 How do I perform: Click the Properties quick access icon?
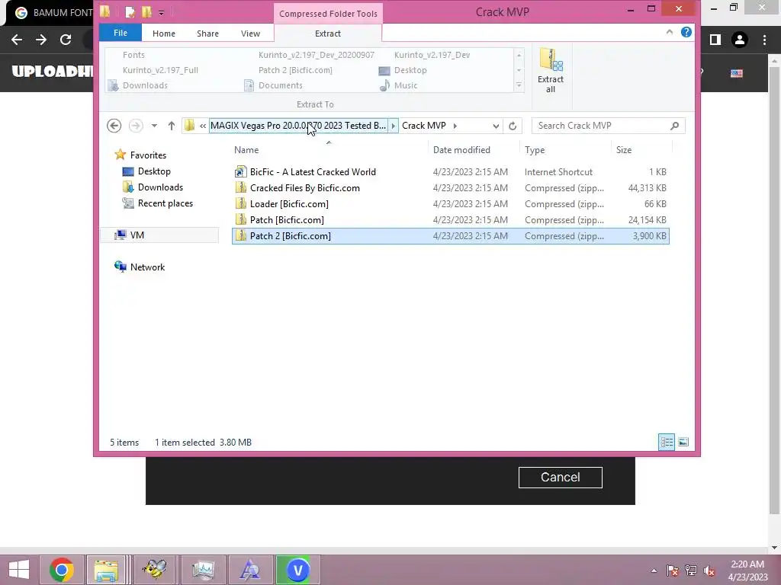(x=130, y=12)
